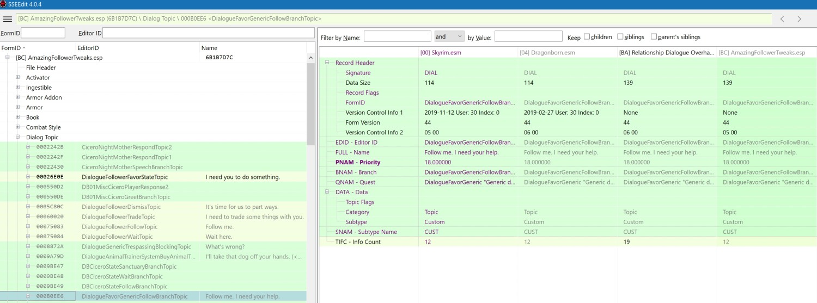Select the BNAM - Branch row label
The width and height of the screenshot is (817, 303).
click(x=356, y=172)
